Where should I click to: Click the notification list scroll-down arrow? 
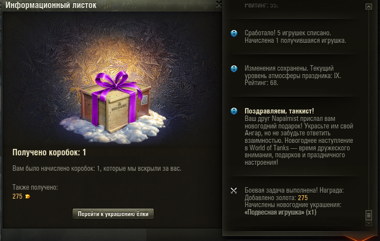click(369, 223)
